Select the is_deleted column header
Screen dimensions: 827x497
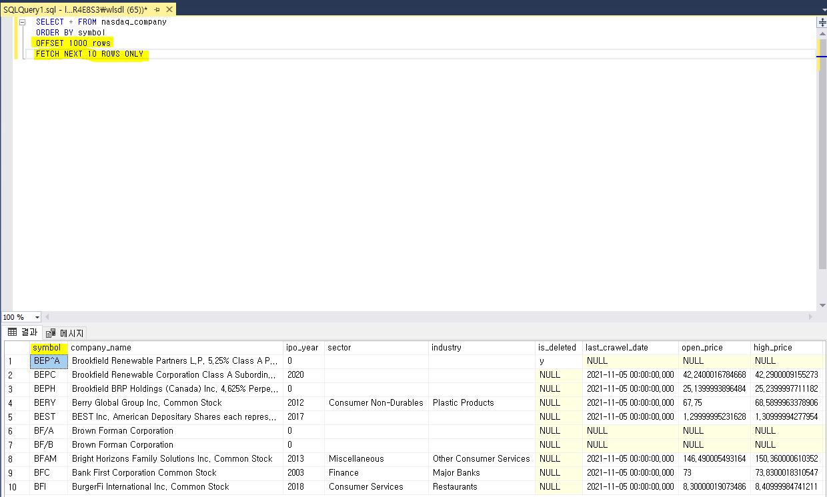pyautogui.click(x=559, y=347)
